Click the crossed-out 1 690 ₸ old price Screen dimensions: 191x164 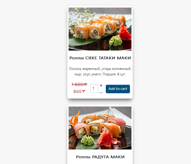[79, 84]
